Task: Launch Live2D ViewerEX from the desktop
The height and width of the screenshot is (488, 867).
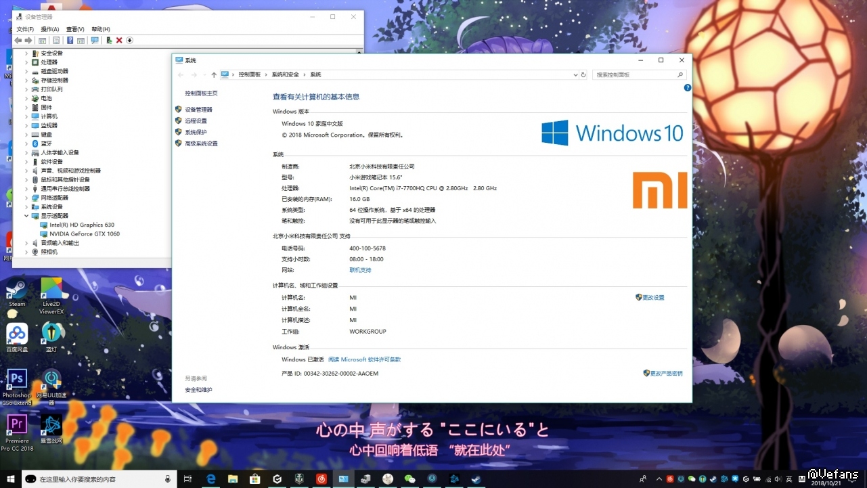Action: coord(51,296)
